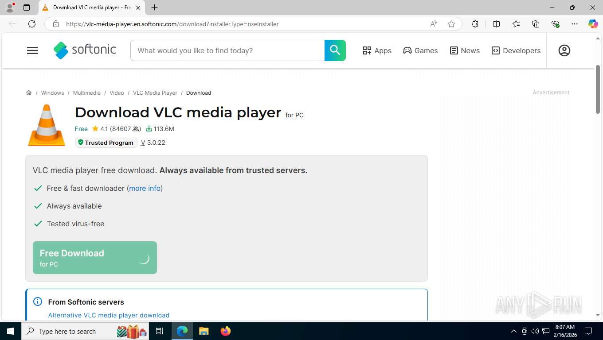Open Alternative VLC media player download link
Screen dimensions: 603x340
(x=109, y=315)
